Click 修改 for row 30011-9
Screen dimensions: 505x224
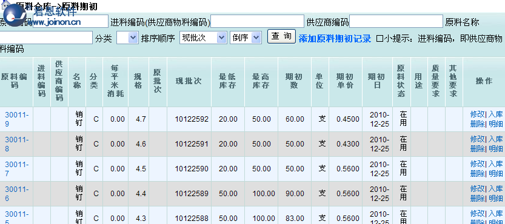tap(477, 114)
